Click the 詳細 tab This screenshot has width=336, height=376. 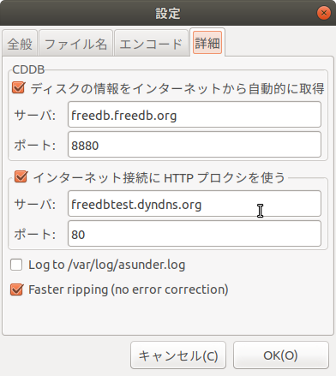click(x=207, y=43)
